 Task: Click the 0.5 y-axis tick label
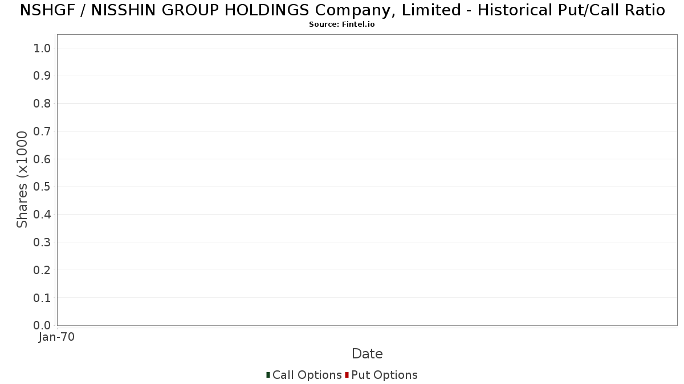(x=42, y=187)
